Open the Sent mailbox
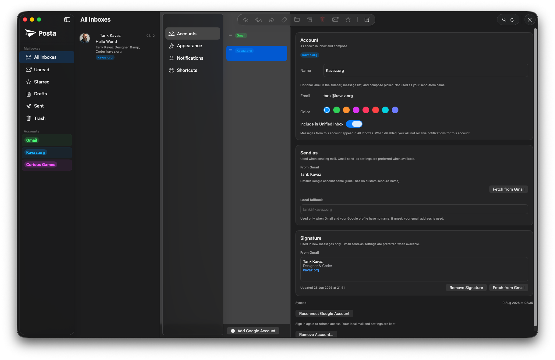 (47, 106)
